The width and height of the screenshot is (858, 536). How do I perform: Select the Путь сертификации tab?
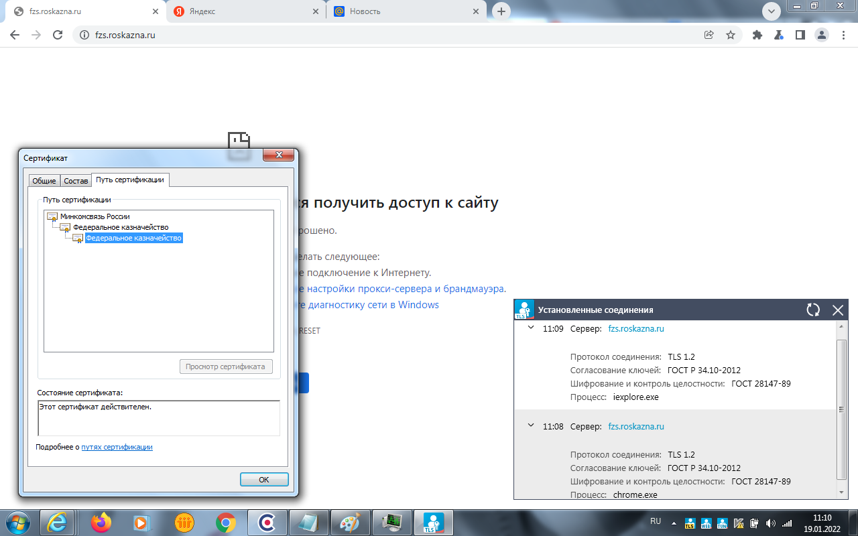pos(129,180)
